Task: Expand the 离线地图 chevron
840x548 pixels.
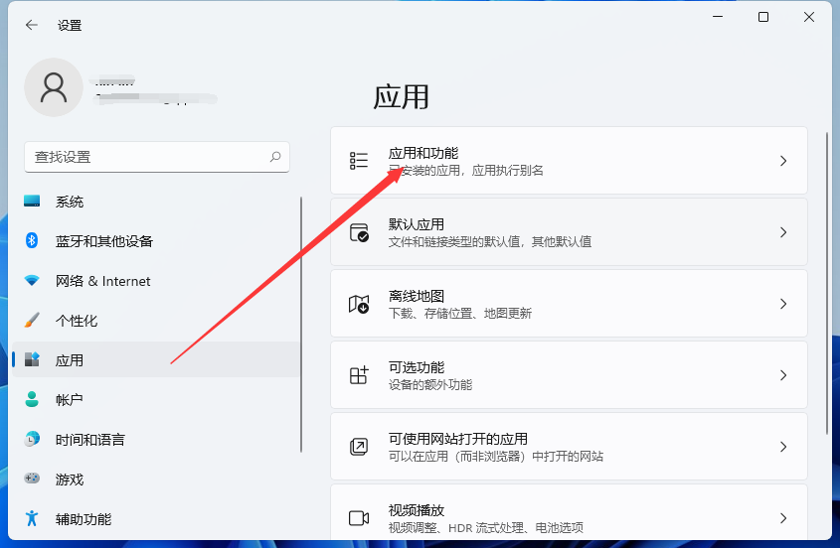Action: point(783,304)
